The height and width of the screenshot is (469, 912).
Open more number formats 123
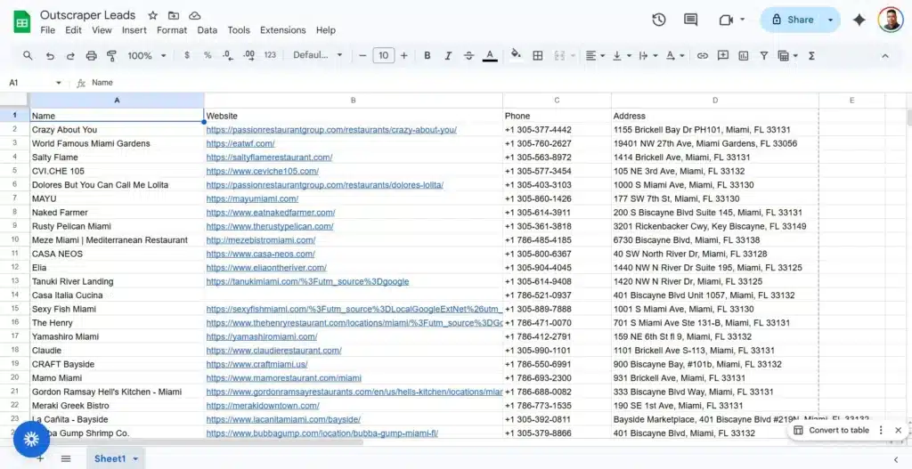click(270, 56)
